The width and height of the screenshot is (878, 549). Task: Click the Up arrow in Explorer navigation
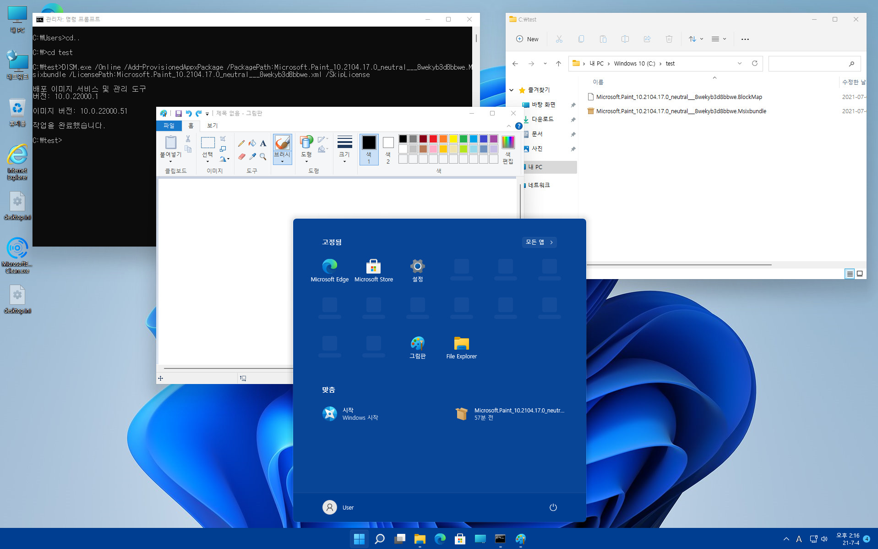(558, 64)
